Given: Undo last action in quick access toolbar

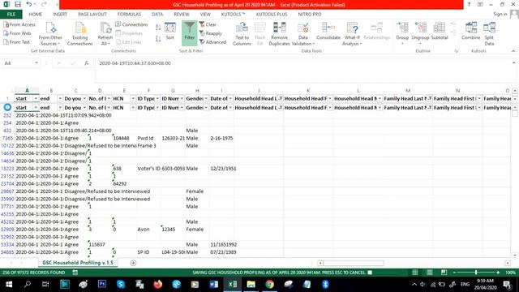Looking at the screenshot, I should (29, 4).
